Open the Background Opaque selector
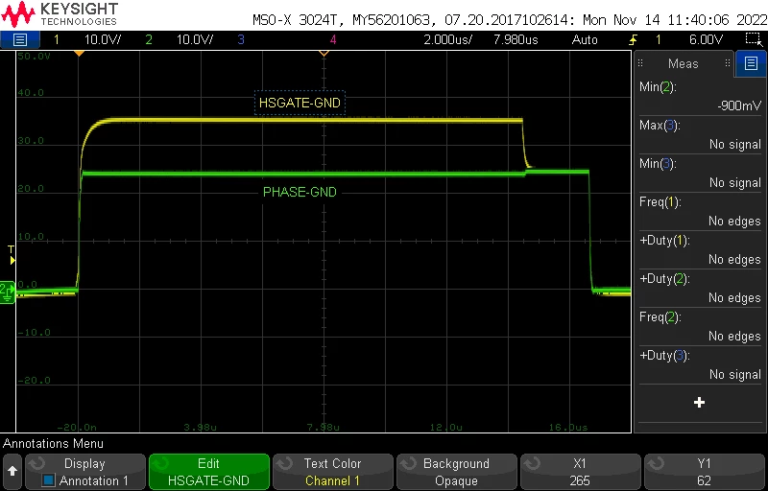This screenshot has width=768, height=491. click(456, 472)
